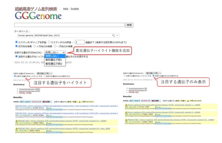Choose 利用しない in the open dropdown list

(x=55, y=56)
